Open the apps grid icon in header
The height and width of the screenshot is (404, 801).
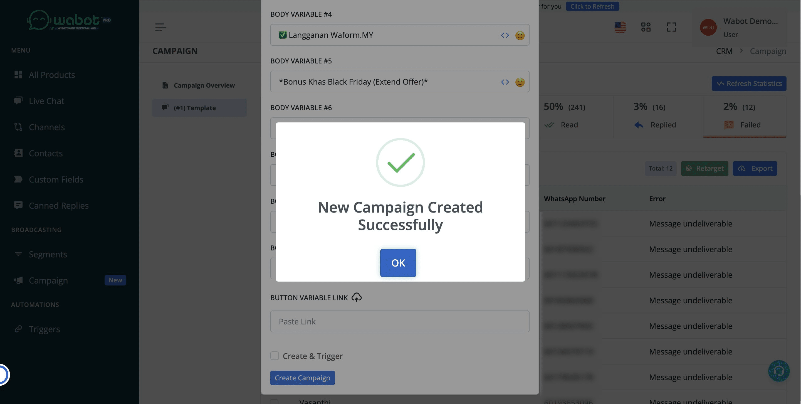click(646, 27)
